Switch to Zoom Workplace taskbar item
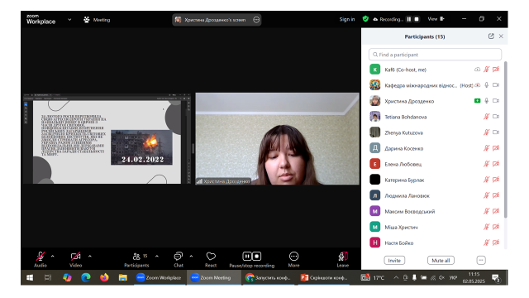Screen dimensions: 529x298 pyautogui.click(x=160, y=278)
